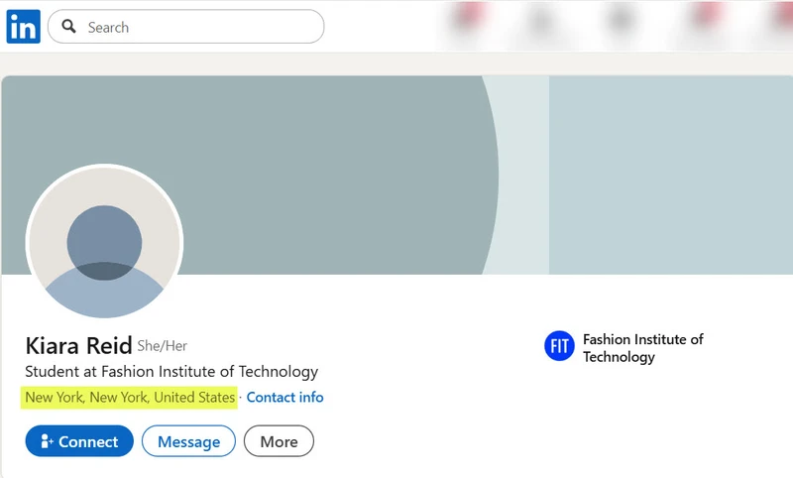This screenshot has width=793, height=478.
Task: Open the LinkedIn home logo
Action: pos(23,27)
